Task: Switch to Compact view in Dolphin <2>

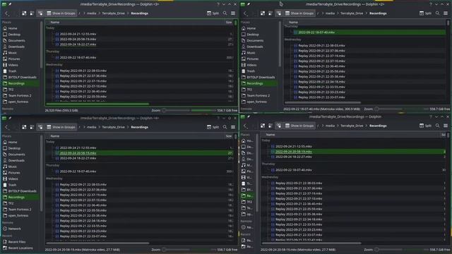Action: [x=270, y=13]
